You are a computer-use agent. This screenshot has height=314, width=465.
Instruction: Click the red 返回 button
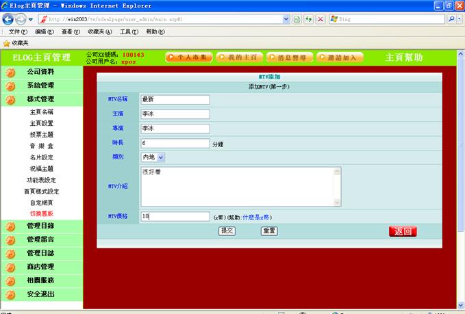[403, 231]
